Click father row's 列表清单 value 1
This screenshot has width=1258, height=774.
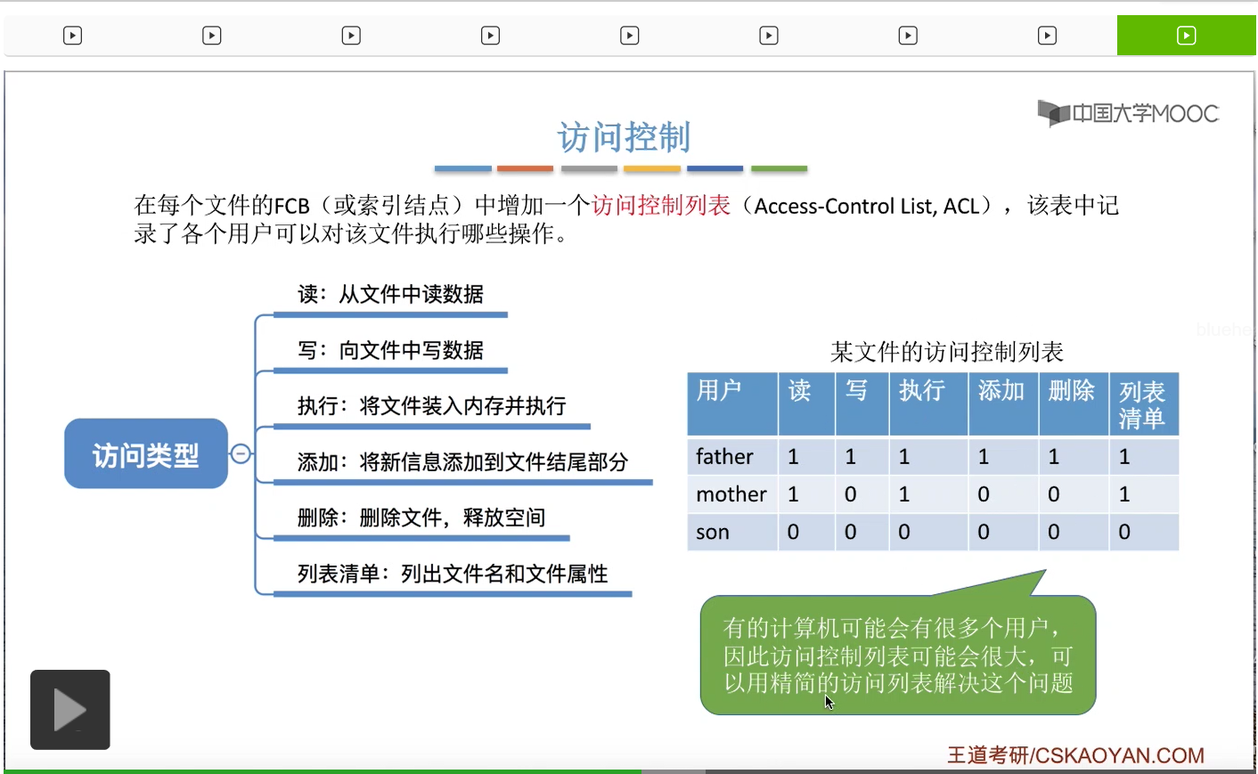1124,457
